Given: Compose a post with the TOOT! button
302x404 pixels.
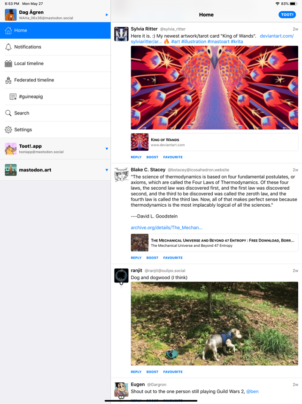Looking at the screenshot, I should pyautogui.click(x=287, y=15).
